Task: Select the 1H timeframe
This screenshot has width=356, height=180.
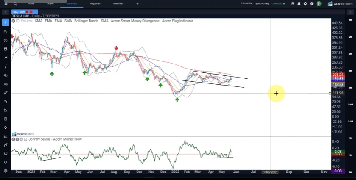Action: (x=350, y=138)
